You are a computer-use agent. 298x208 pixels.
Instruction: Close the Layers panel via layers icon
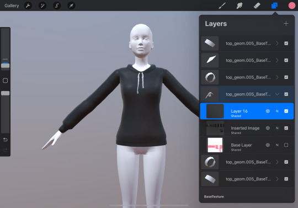[x=274, y=6]
